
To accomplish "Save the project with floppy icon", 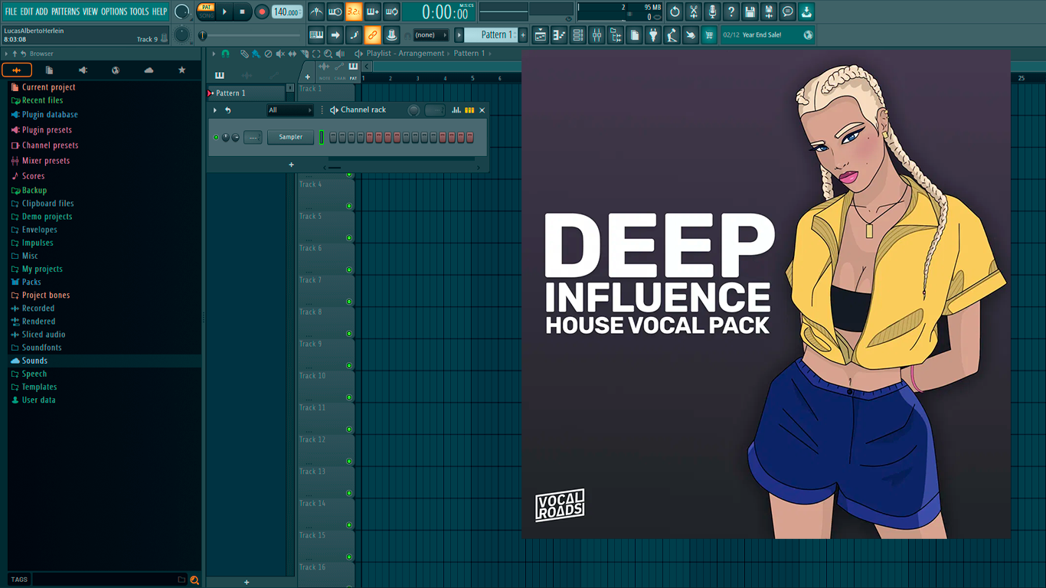I will (x=750, y=11).
